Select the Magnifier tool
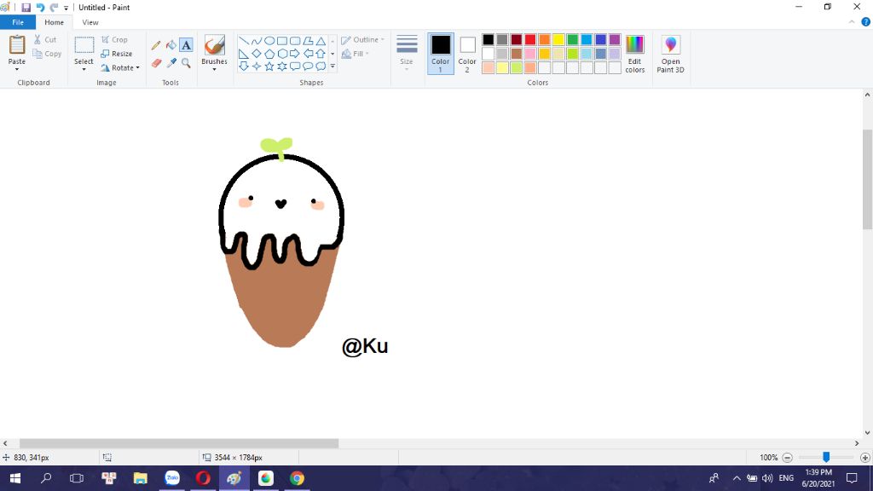Image resolution: width=873 pixels, height=491 pixels. (x=186, y=63)
